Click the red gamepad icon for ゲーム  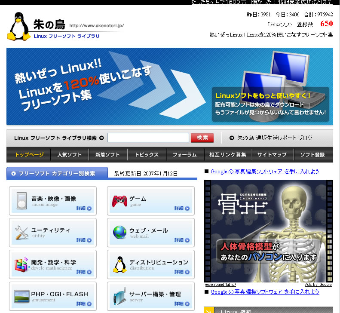(x=119, y=201)
